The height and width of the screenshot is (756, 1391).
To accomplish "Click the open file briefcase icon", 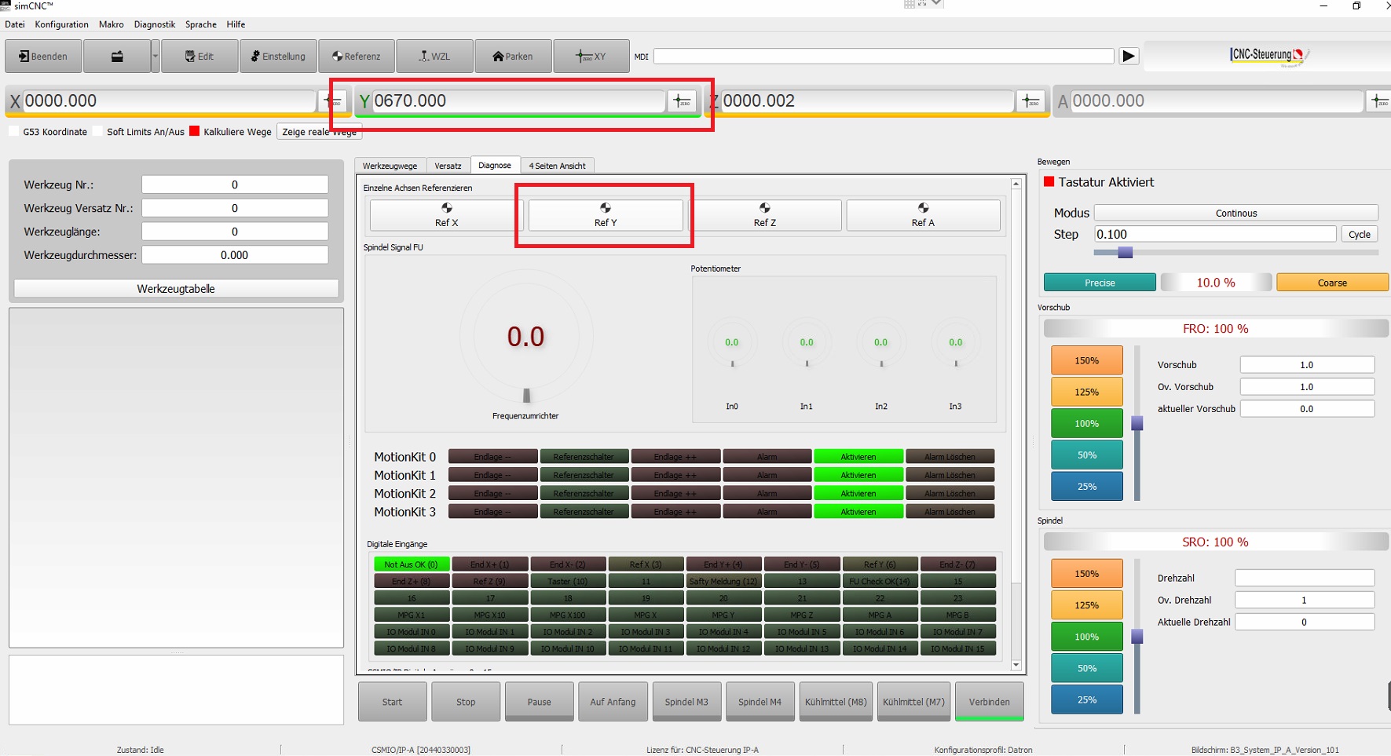I will (x=116, y=57).
